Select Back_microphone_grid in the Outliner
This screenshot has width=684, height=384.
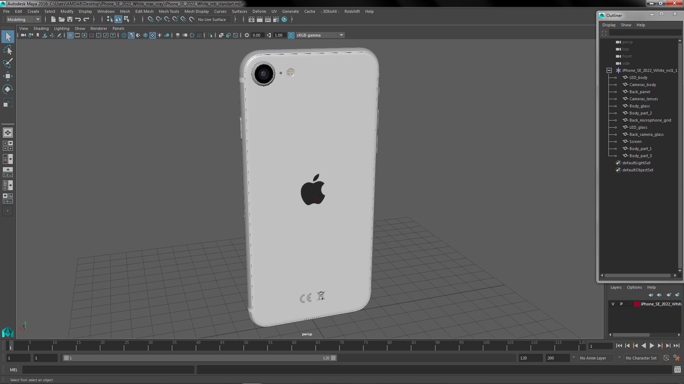[650, 120]
